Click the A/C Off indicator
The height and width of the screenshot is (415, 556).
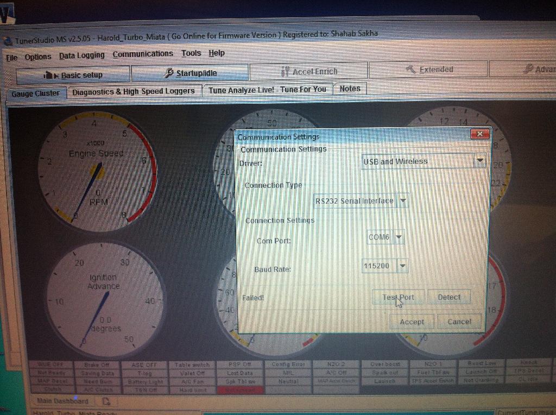click(336, 373)
